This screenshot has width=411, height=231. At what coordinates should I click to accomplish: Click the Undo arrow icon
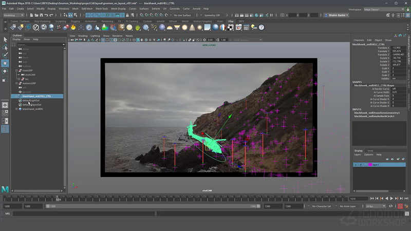point(46,15)
